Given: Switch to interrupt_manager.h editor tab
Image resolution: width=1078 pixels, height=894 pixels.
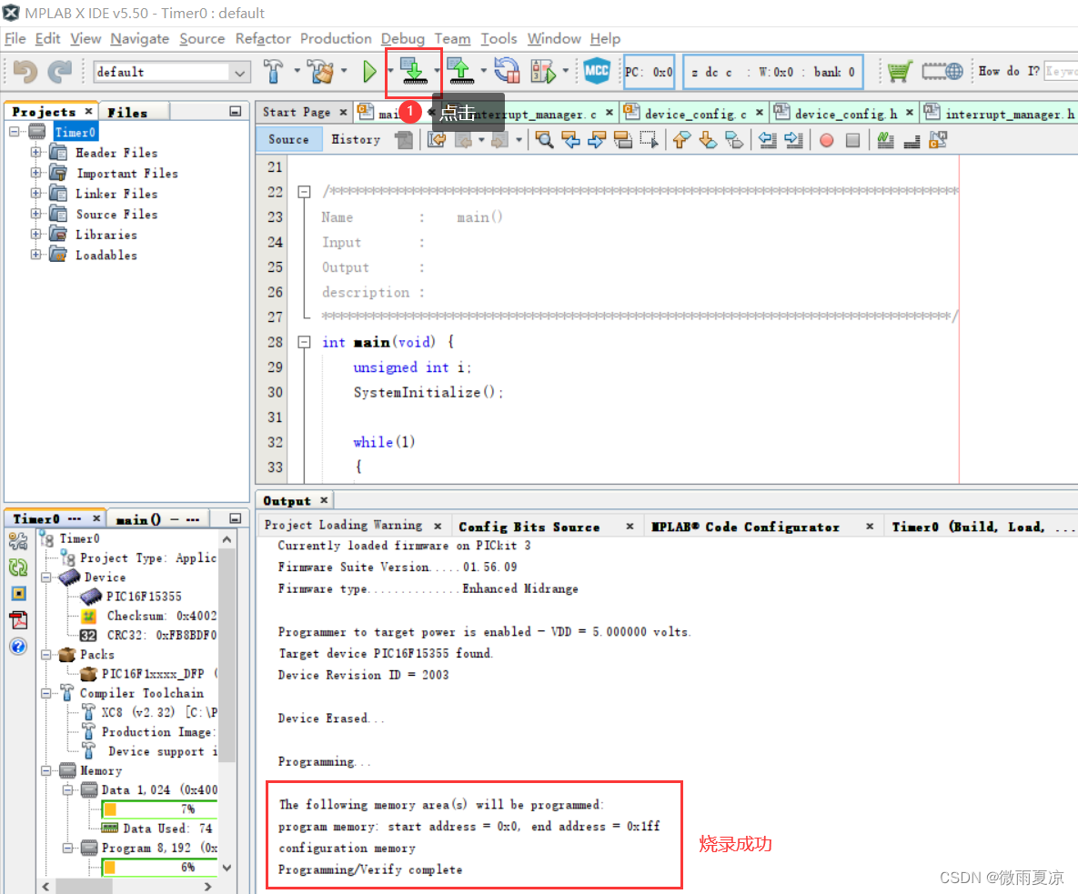Looking at the screenshot, I should pos(1001,114).
